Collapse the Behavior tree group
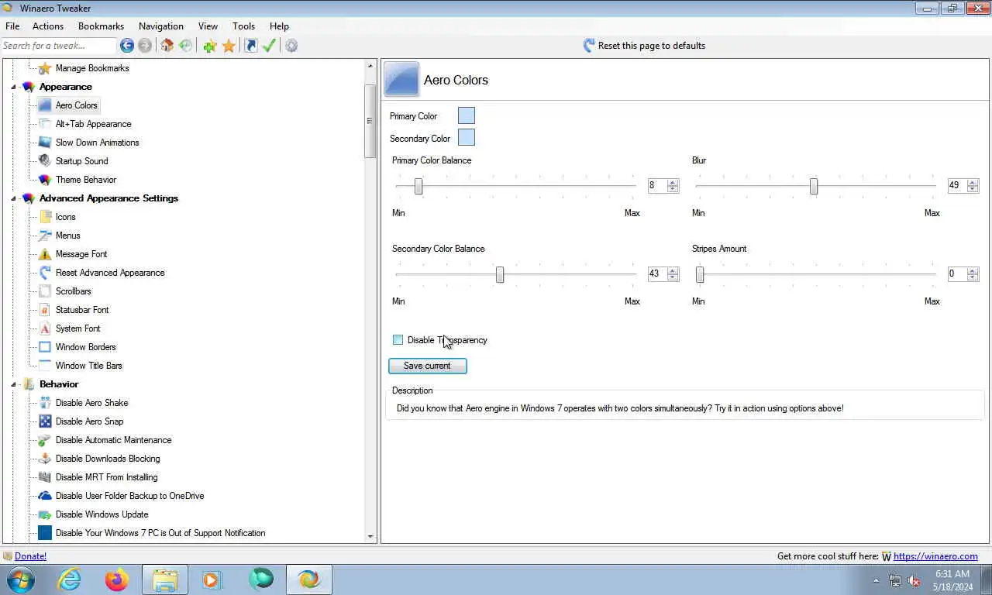This screenshot has width=992, height=595. tap(14, 384)
